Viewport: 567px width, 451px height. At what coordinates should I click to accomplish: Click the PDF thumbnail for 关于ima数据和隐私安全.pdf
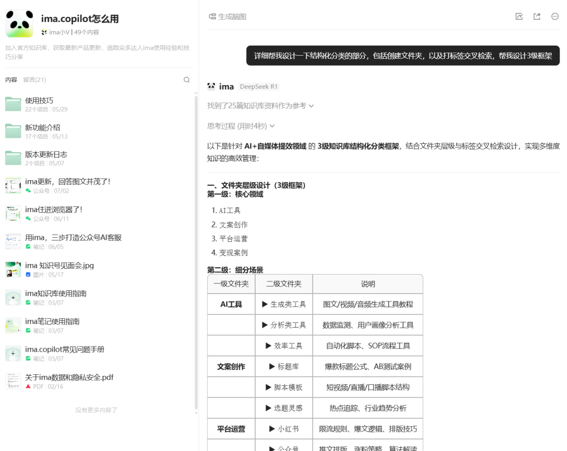coord(13,381)
